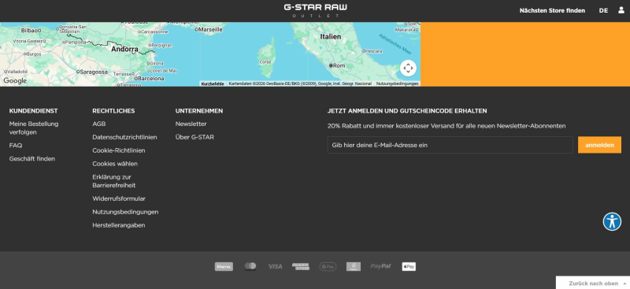This screenshot has height=289, width=630.
Task: Click the Google logo on the map
Action: [15, 81]
